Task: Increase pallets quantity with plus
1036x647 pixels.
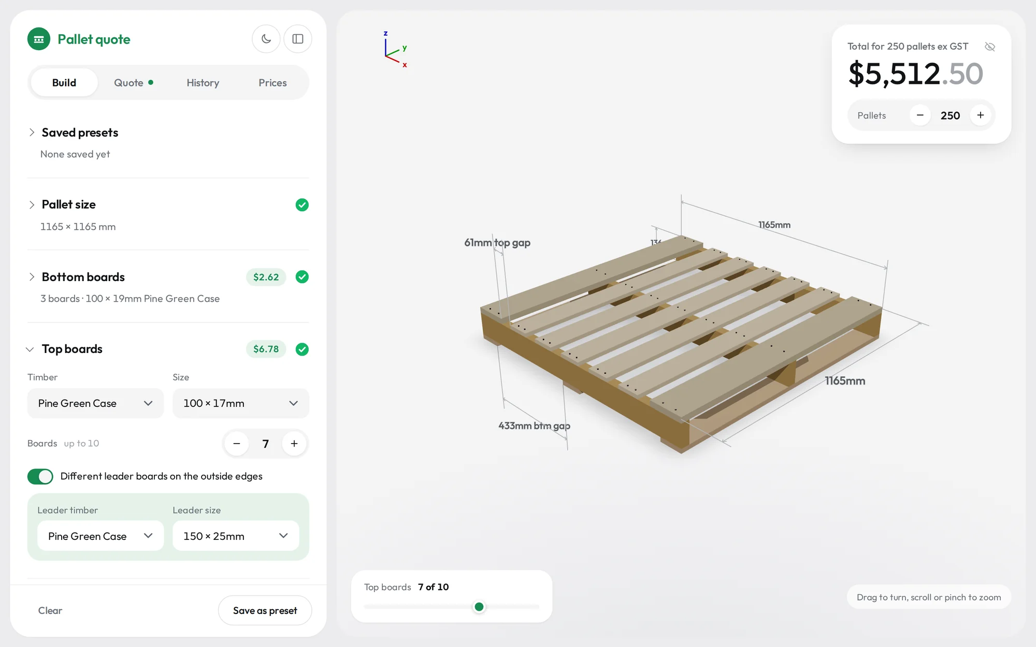Action: click(981, 115)
